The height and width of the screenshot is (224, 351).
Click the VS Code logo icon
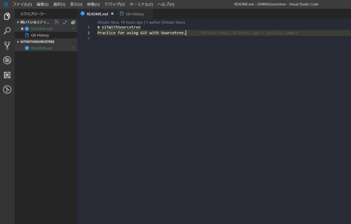click(x=5, y=4)
